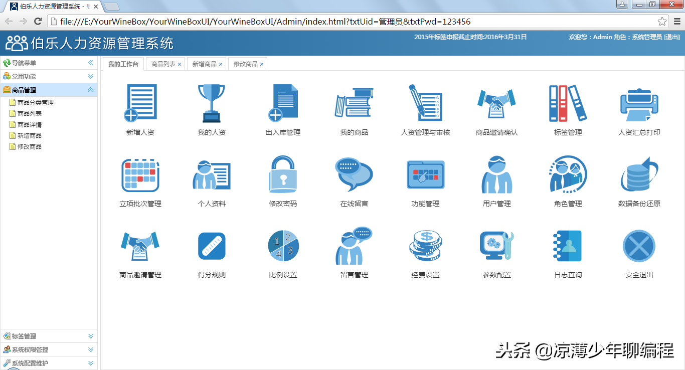The height and width of the screenshot is (370, 685).
Task: Click the browser back arrow
Action: click(9, 21)
